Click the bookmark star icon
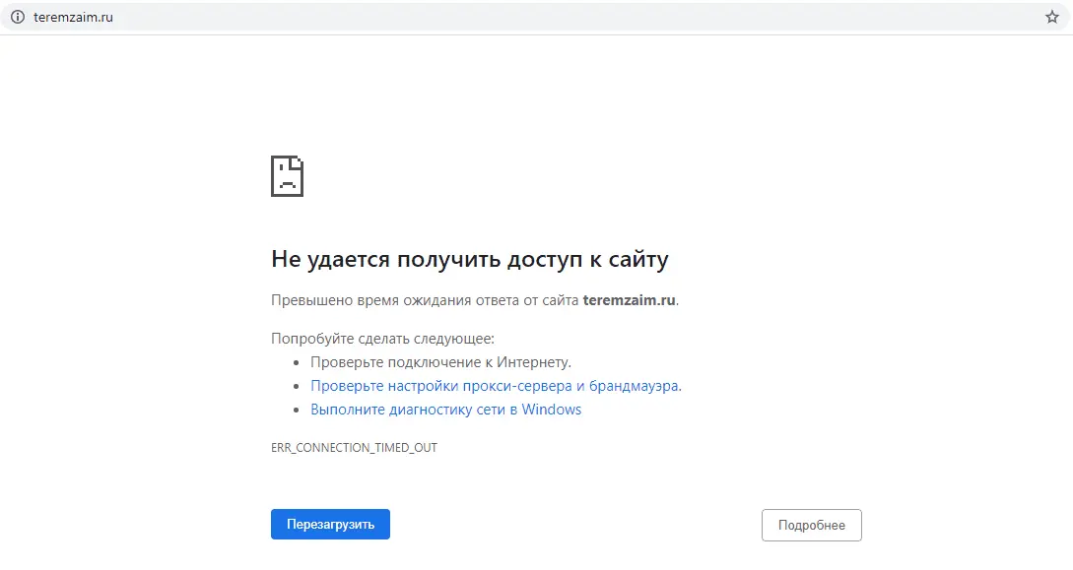1073x570 pixels. click(x=1050, y=17)
